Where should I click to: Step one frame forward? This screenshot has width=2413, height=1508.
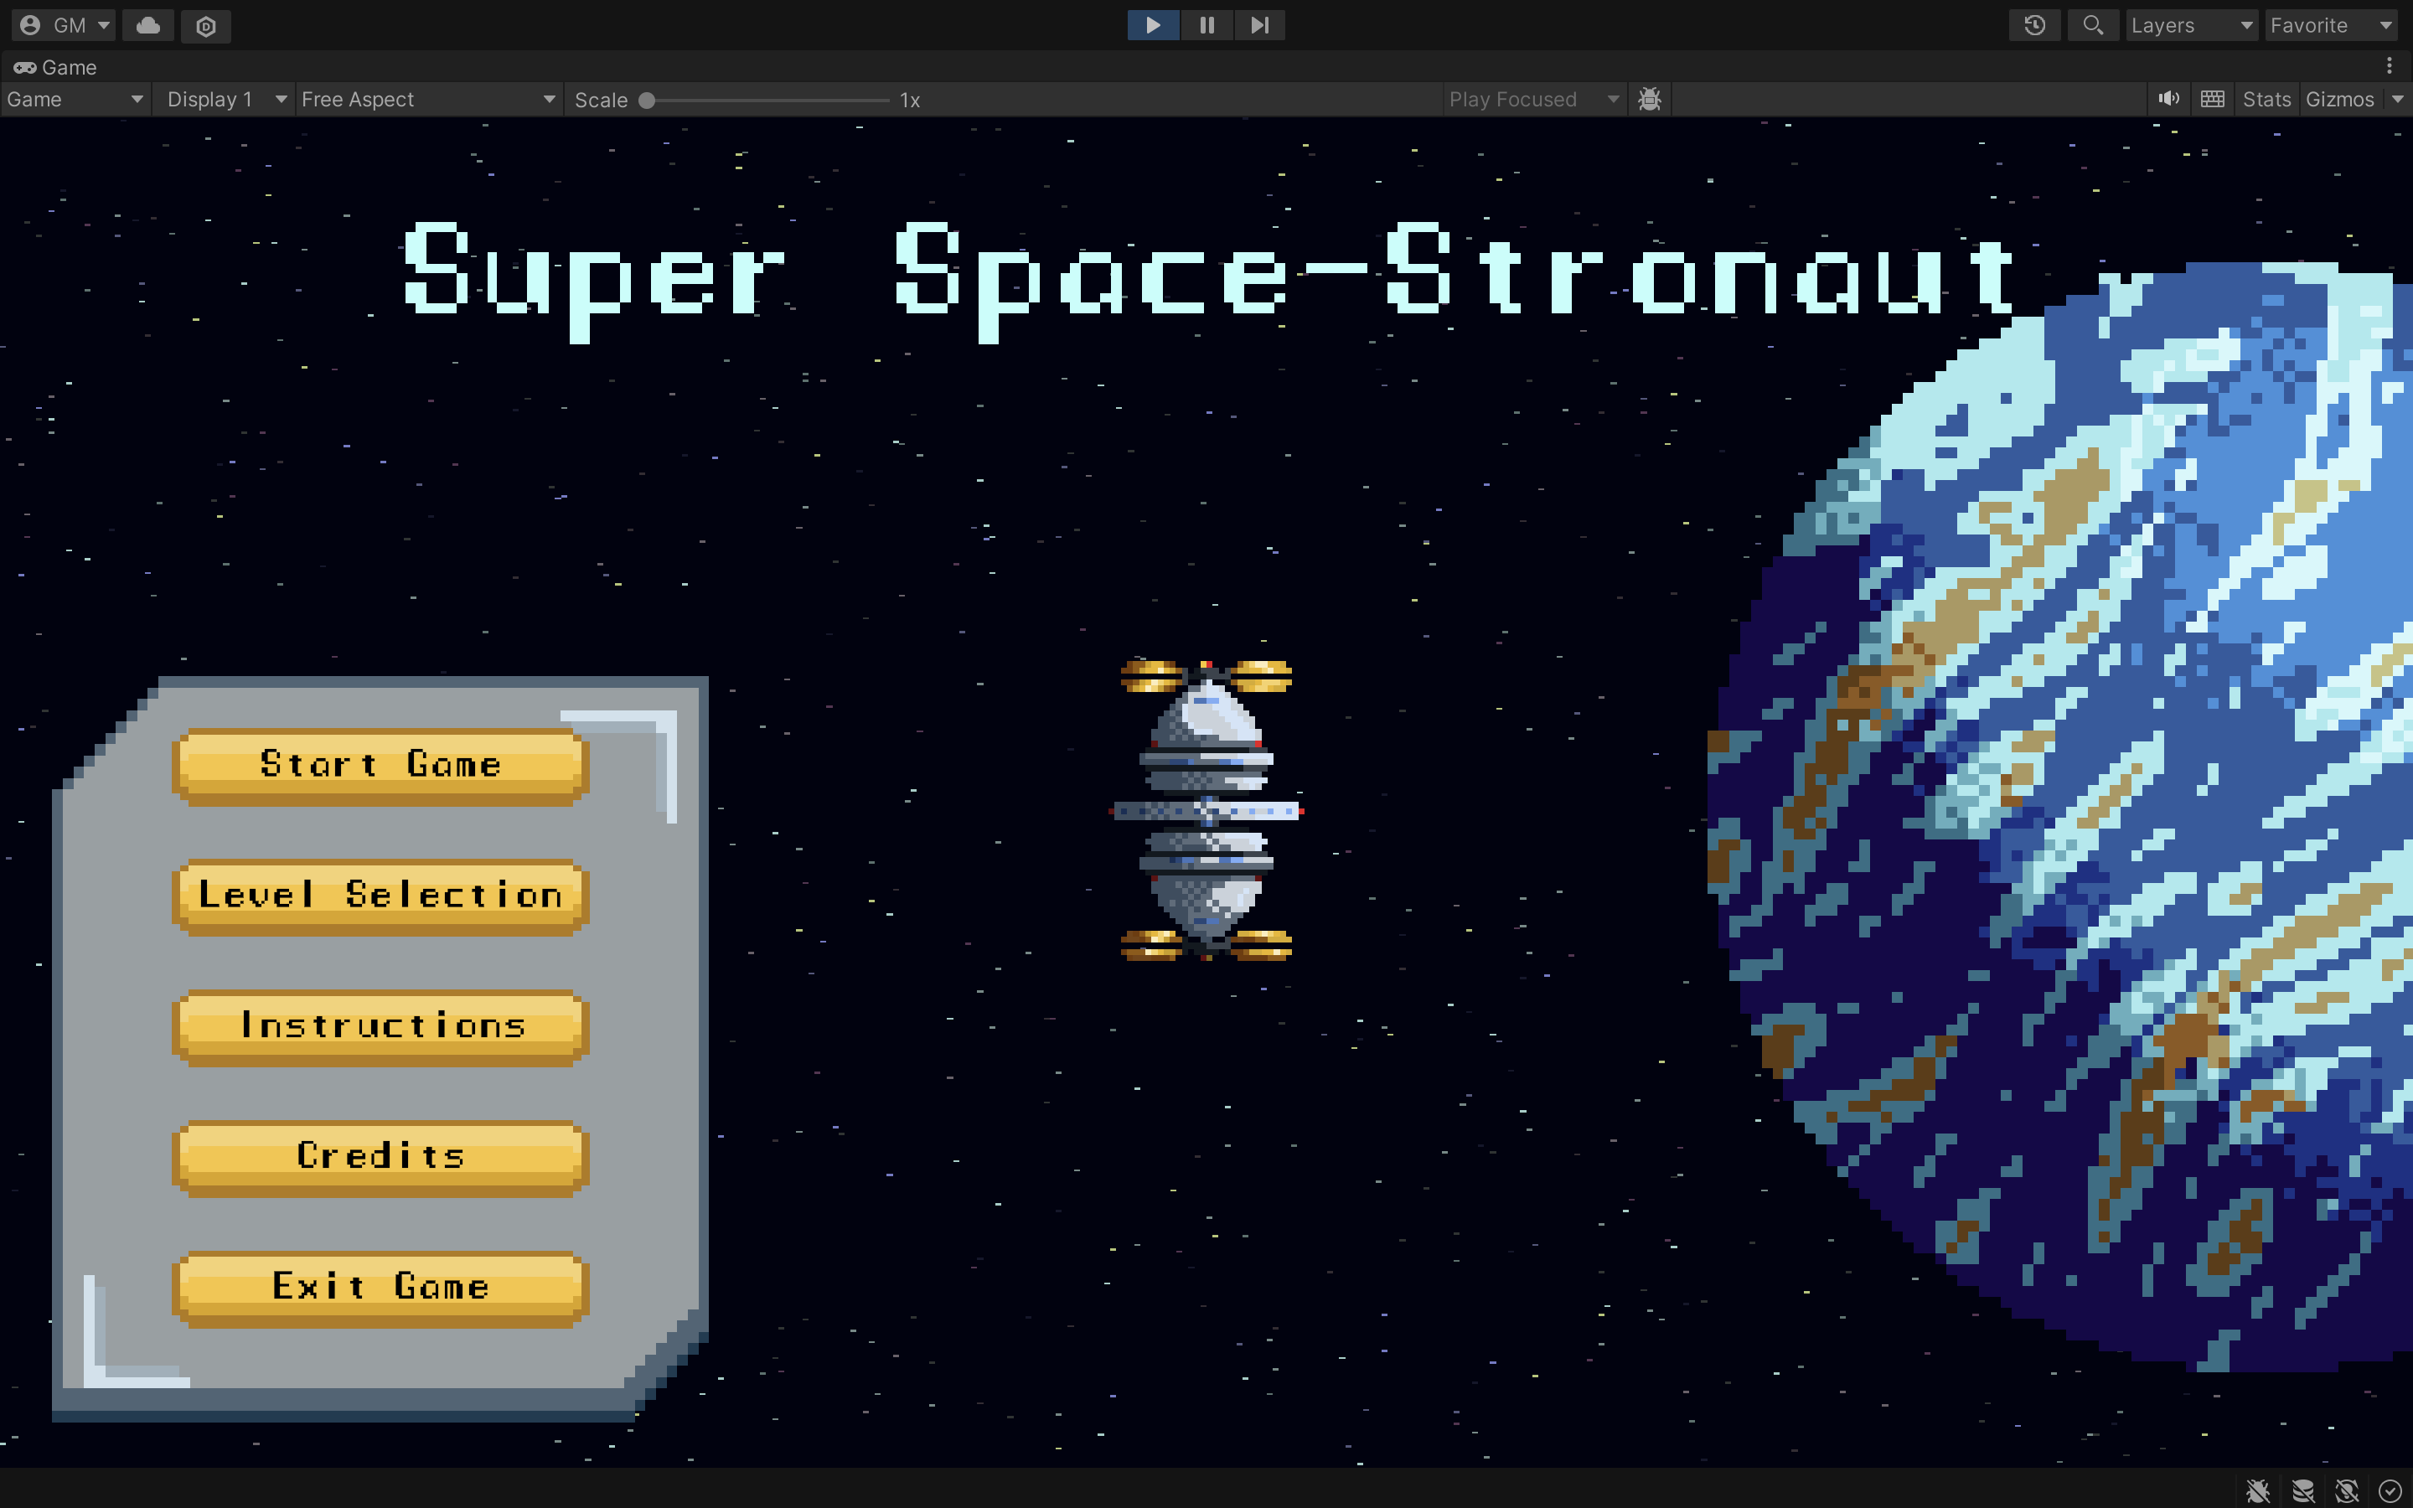pos(1260,25)
